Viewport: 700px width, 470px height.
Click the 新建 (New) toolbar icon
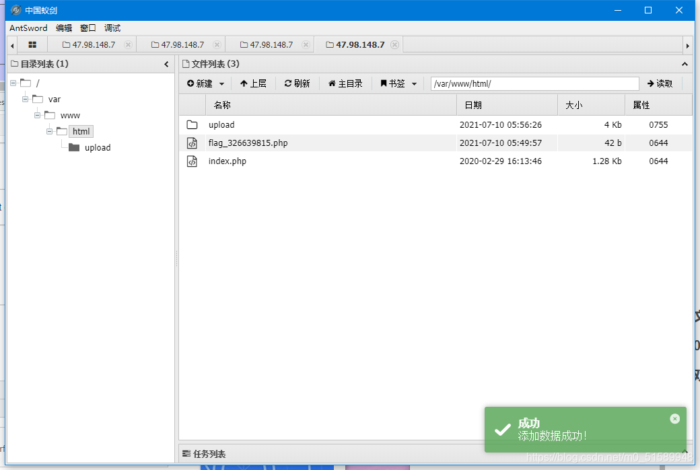point(192,83)
